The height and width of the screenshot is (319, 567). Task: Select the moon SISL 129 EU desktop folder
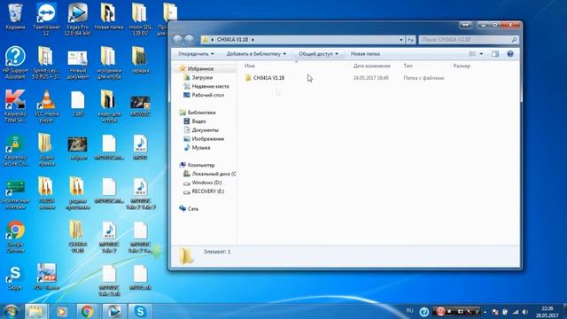pyautogui.click(x=140, y=19)
